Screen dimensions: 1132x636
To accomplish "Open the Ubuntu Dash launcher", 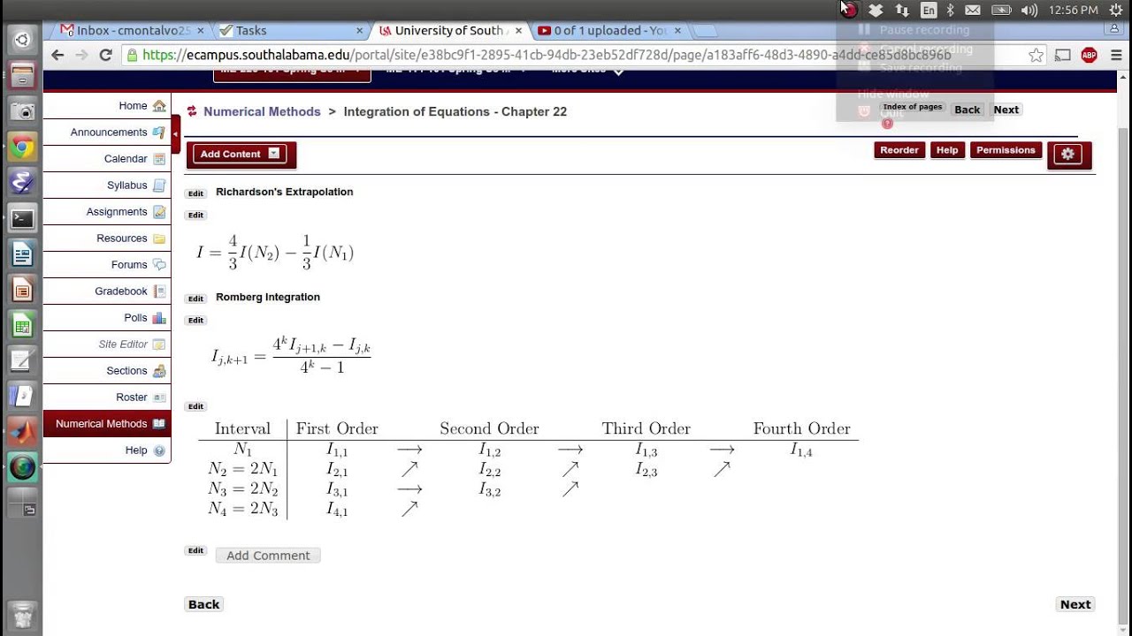I will tap(22, 39).
